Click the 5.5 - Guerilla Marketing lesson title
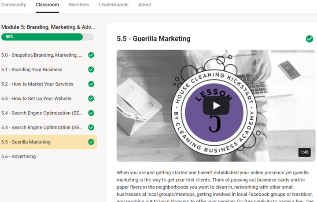The image size is (317, 202). tap(154, 39)
